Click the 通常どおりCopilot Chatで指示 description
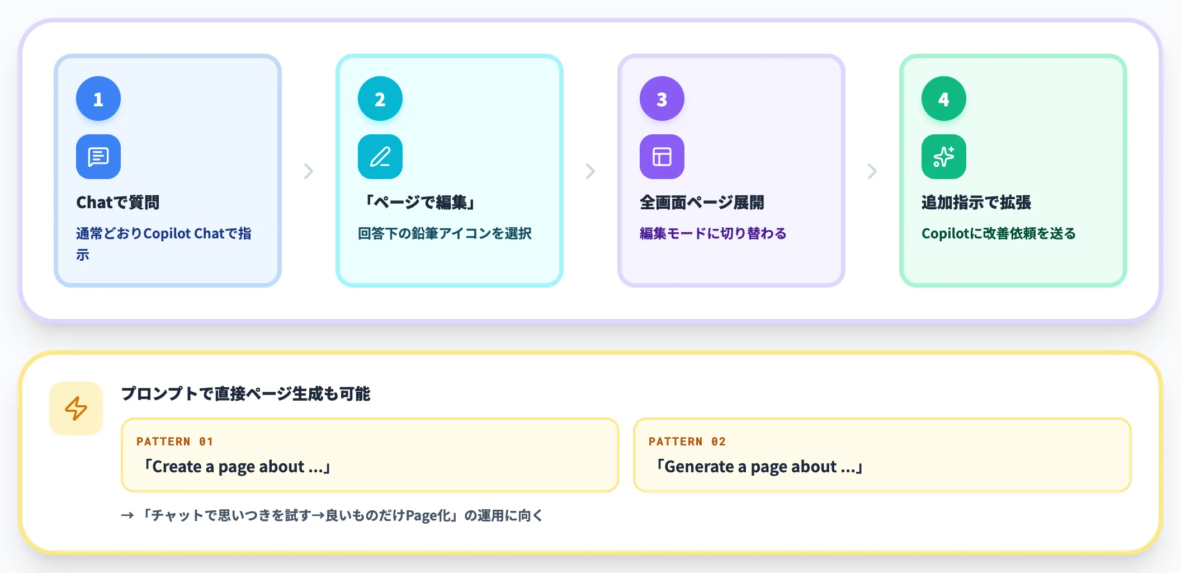Screen dimensions: 1181x573 tap(164, 244)
